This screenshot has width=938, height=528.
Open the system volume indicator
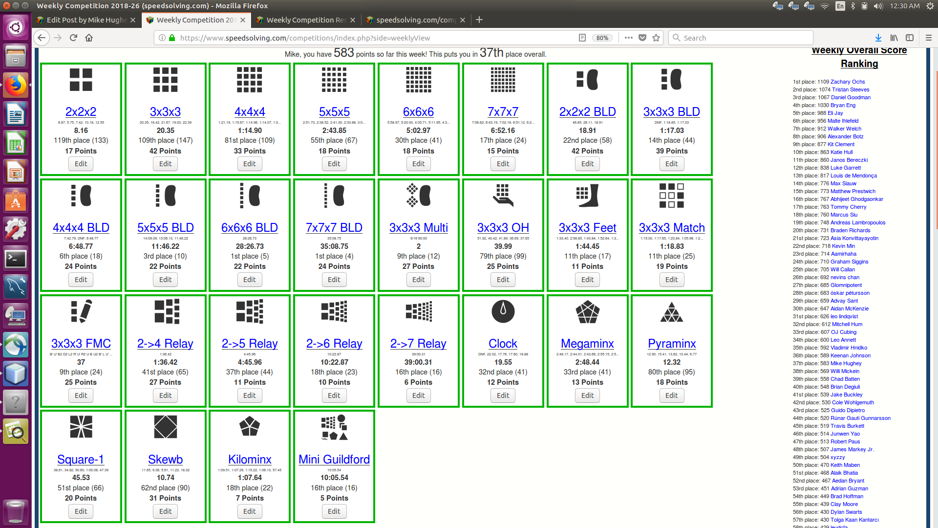(878, 6)
